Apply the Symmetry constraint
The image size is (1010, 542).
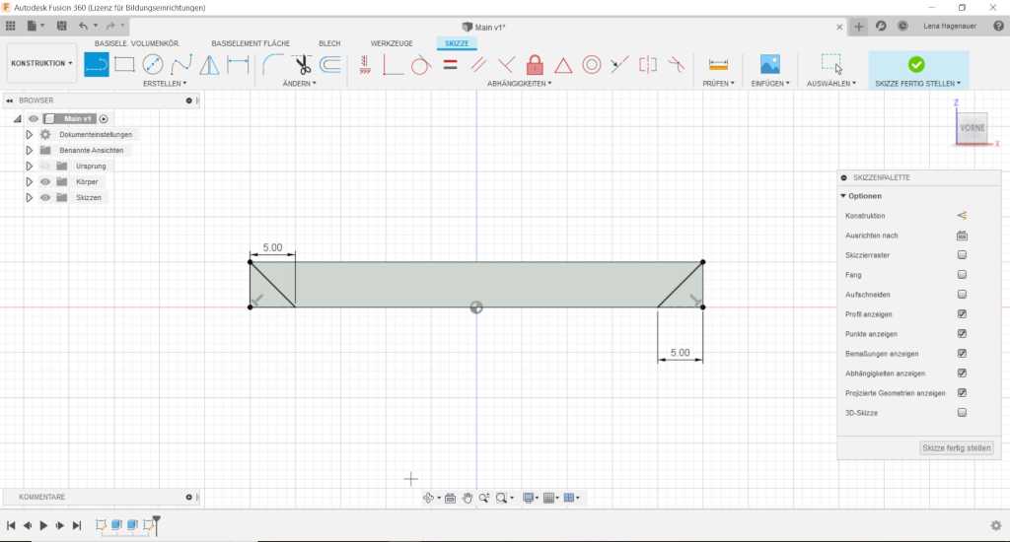point(647,64)
